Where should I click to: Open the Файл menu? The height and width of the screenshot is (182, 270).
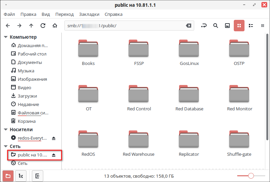9,14
